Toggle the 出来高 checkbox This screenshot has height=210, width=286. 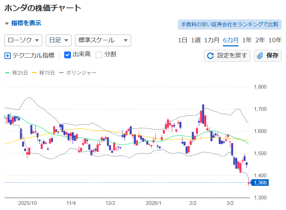[68, 55]
